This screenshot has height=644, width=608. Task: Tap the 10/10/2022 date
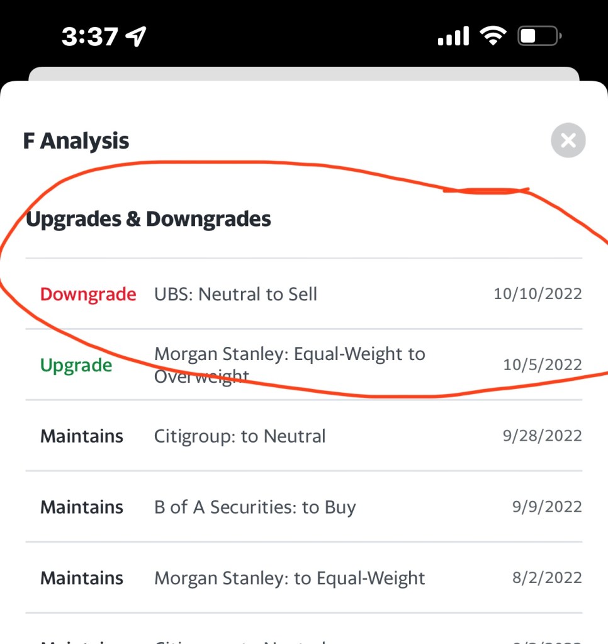(538, 294)
